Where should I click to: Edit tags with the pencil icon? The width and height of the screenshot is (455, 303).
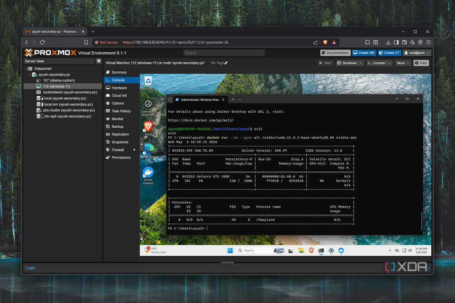(x=226, y=63)
